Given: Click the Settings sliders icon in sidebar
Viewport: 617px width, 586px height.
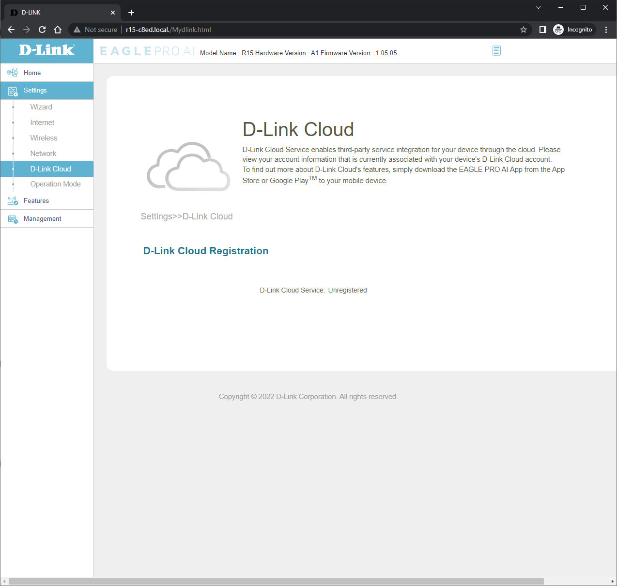Looking at the screenshot, I should pos(13,91).
